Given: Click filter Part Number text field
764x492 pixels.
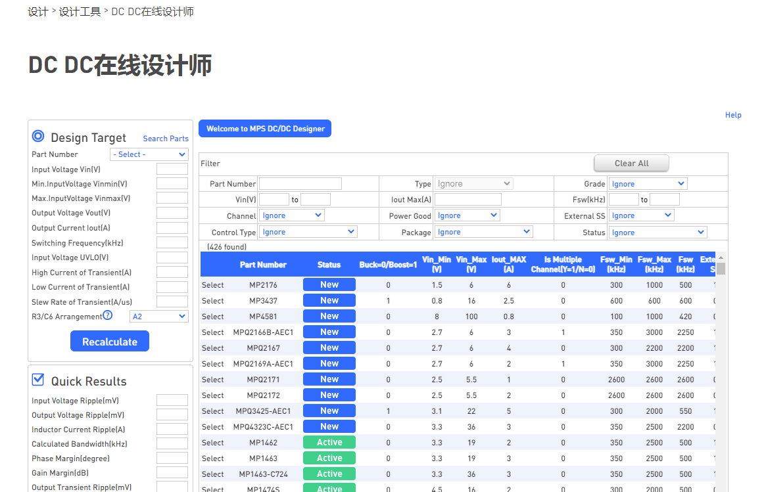Looking at the screenshot, I should click(x=300, y=183).
